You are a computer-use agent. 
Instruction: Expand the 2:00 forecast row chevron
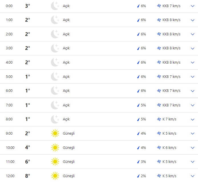coord(192,34)
